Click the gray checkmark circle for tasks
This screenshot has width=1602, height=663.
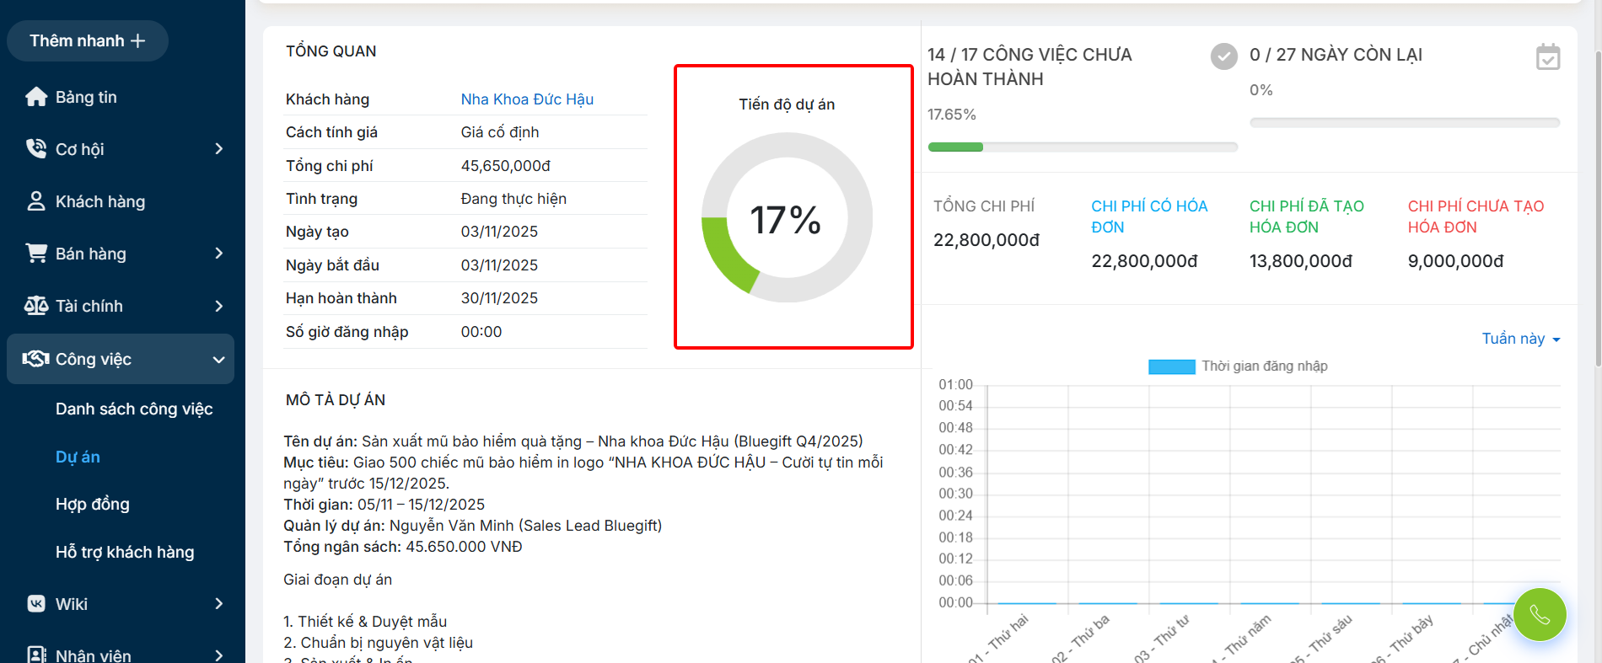1223,56
